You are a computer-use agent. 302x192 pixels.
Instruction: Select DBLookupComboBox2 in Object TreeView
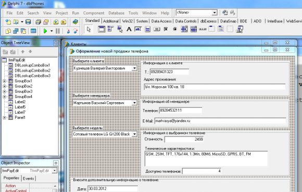[x=33, y=71]
